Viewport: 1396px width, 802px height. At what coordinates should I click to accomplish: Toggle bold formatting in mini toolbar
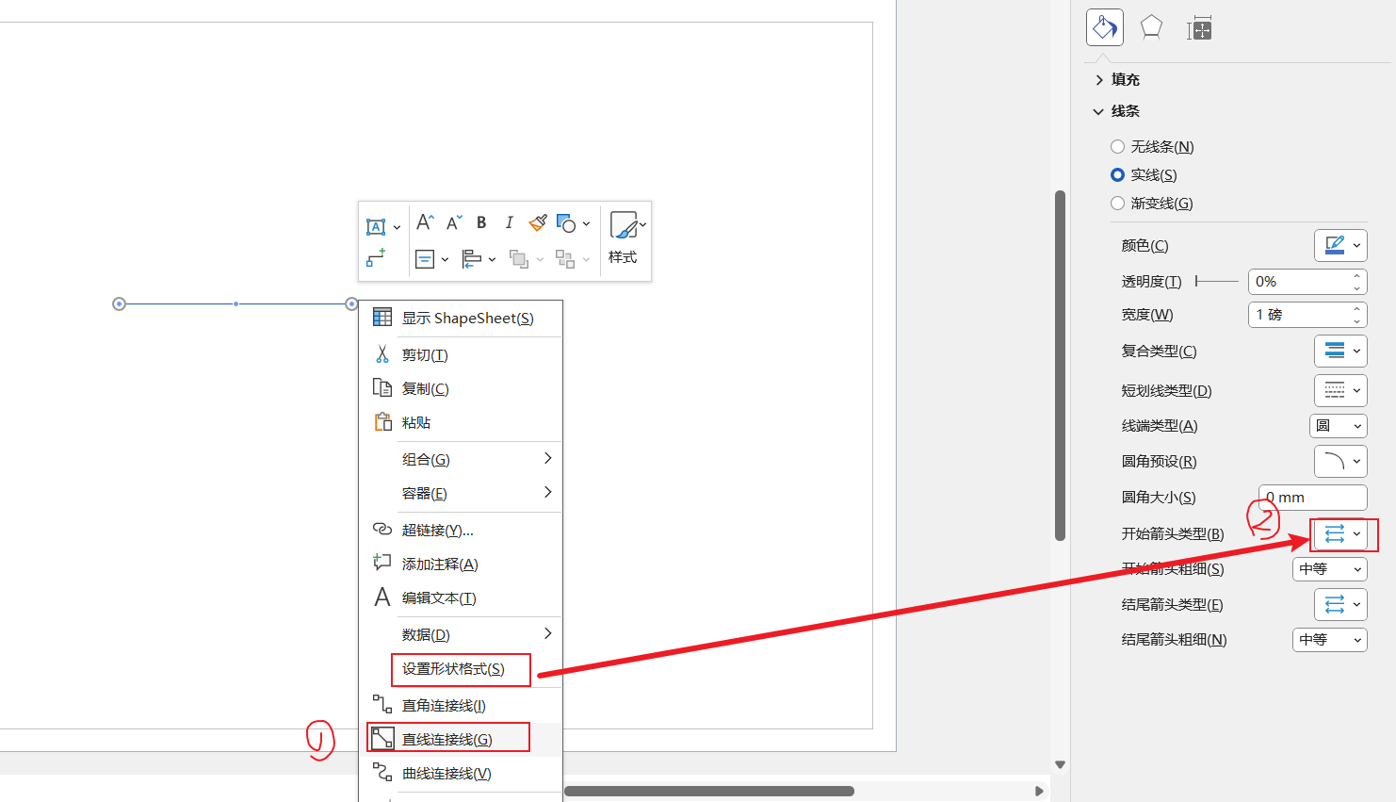click(x=481, y=222)
